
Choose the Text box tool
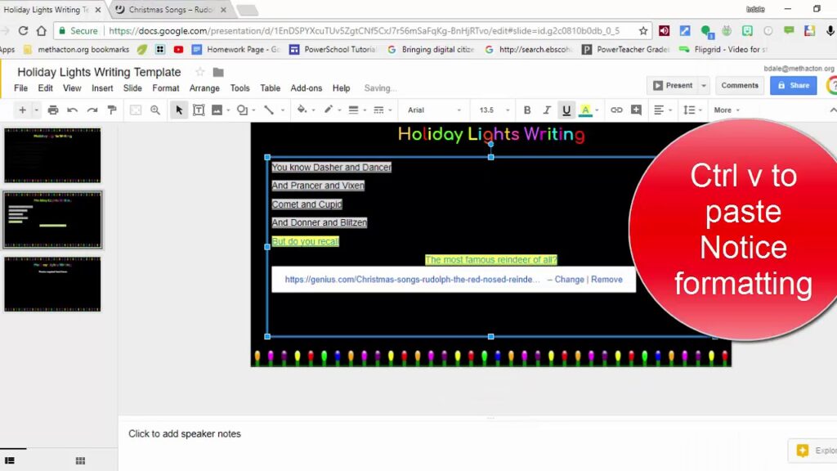click(199, 110)
